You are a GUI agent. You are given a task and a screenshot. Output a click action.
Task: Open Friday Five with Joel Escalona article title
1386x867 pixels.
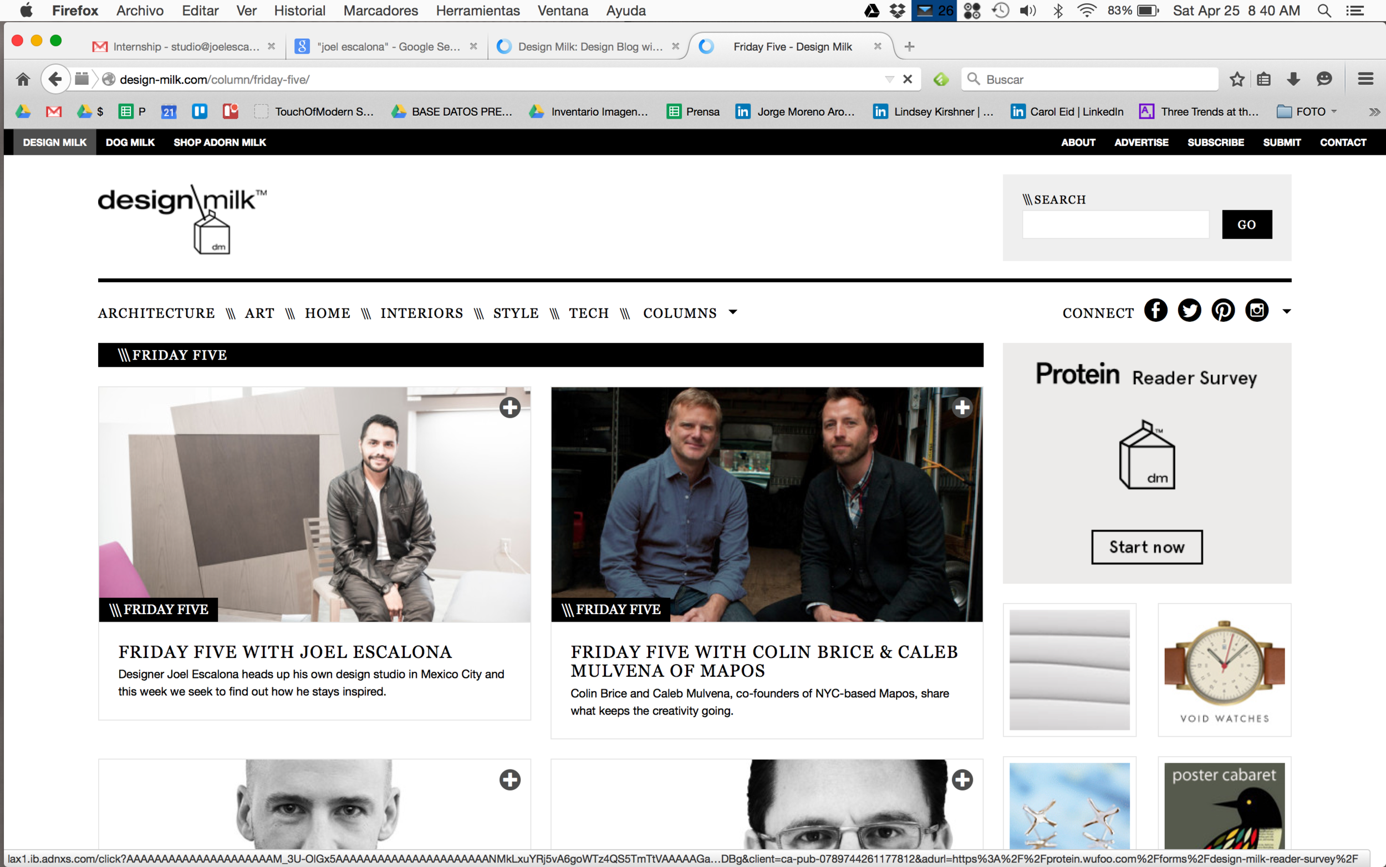pos(285,652)
